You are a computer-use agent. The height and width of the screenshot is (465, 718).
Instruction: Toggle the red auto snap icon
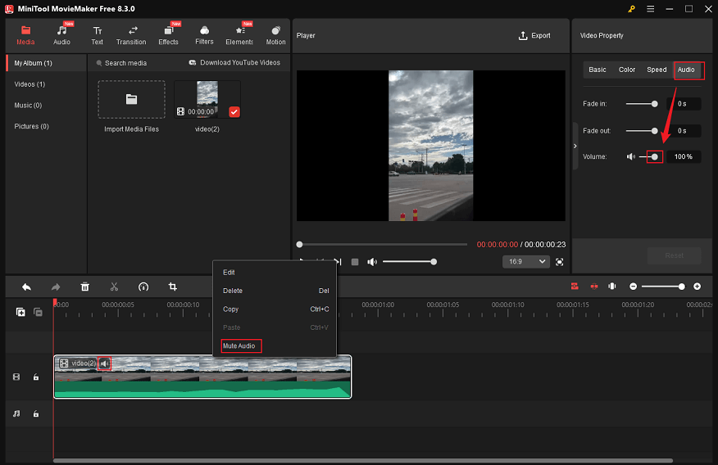pyautogui.click(x=575, y=287)
